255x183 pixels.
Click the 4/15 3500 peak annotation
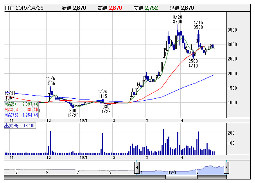pyautogui.click(x=198, y=25)
